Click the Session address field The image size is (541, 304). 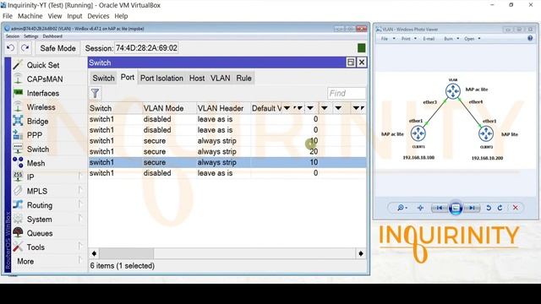click(x=146, y=48)
